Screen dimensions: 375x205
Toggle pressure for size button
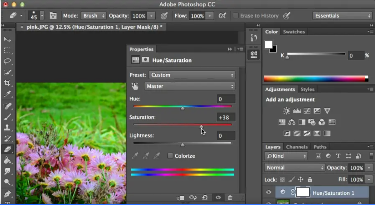pos(286,16)
